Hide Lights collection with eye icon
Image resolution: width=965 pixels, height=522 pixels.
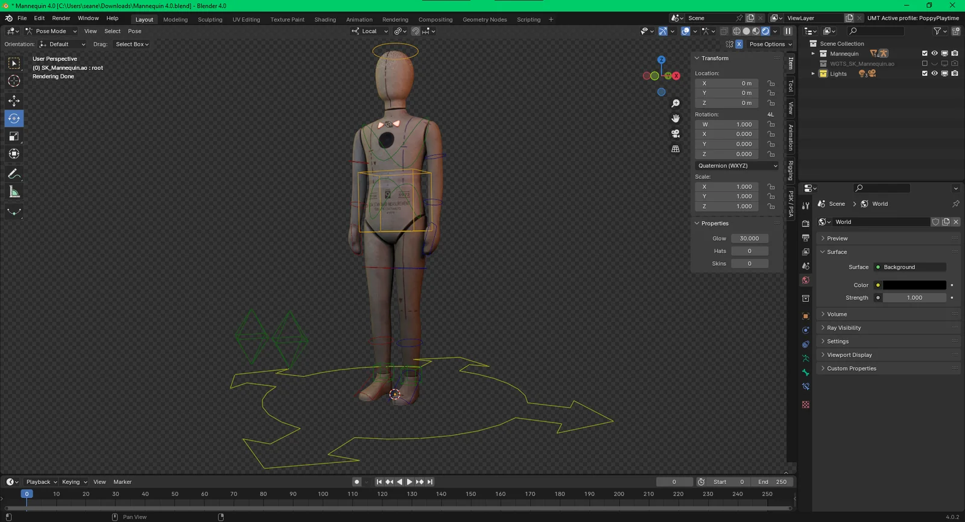[935, 74]
